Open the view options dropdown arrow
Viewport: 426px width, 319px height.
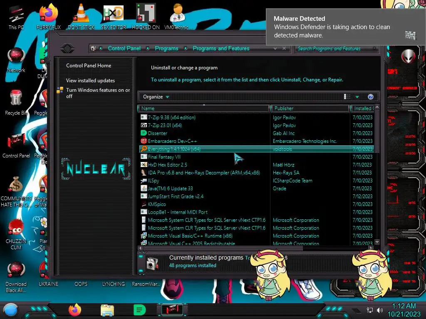point(357,97)
